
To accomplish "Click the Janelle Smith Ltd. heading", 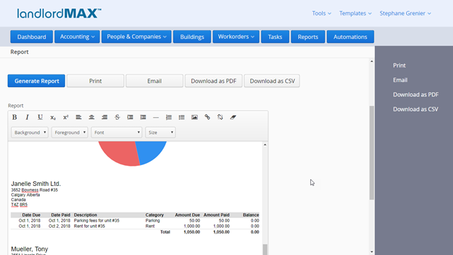I will (36, 184).
